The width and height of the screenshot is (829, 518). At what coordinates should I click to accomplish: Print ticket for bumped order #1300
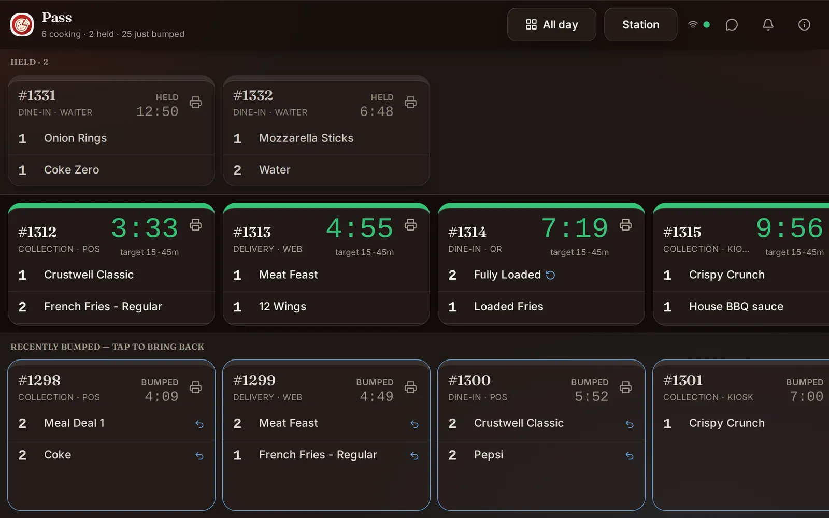[x=625, y=387]
